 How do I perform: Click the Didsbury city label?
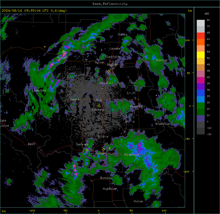[x=97, y=110]
